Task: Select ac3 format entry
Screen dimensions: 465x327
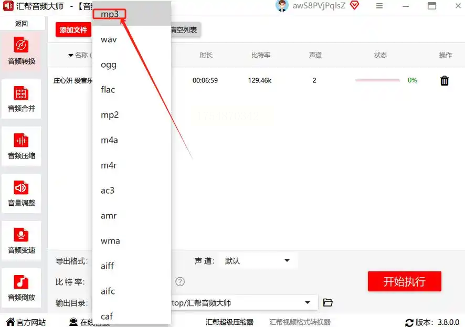Action: tap(132, 191)
